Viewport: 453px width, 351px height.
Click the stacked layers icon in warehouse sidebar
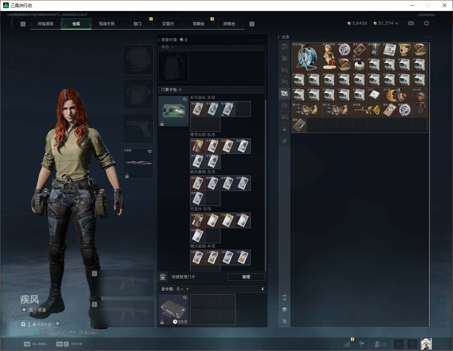tap(284, 309)
